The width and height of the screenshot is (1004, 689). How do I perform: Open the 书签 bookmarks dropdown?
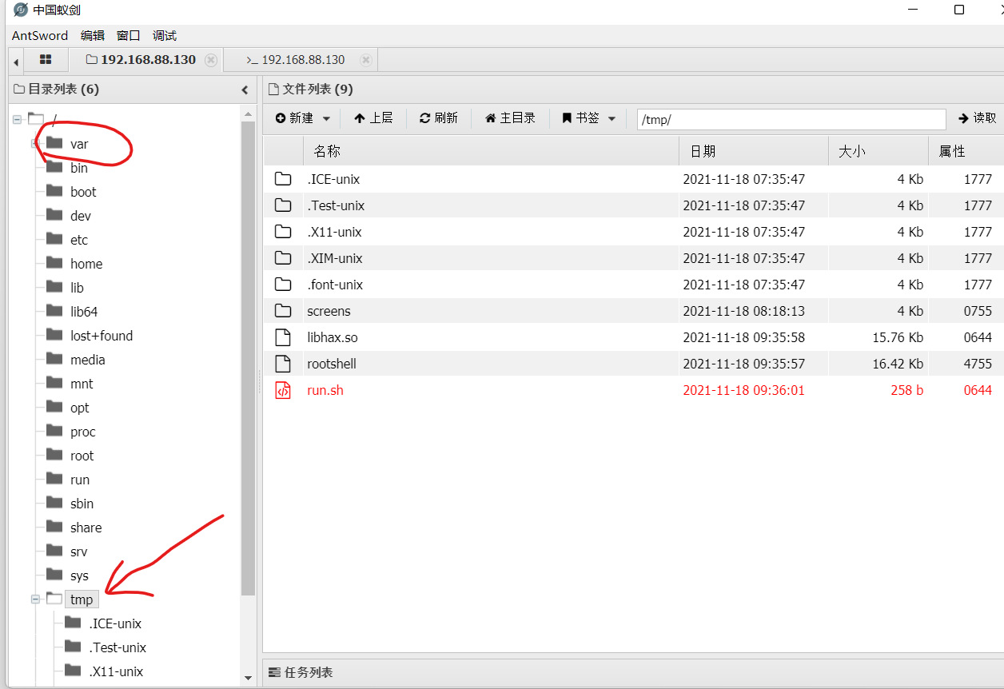[x=588, y=118]
